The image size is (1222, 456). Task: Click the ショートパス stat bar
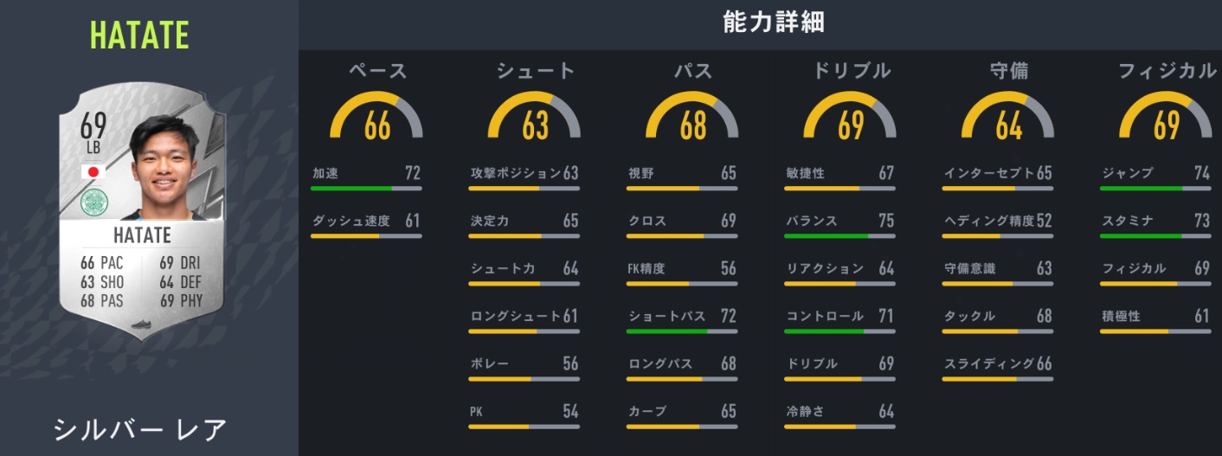(681, 331)
